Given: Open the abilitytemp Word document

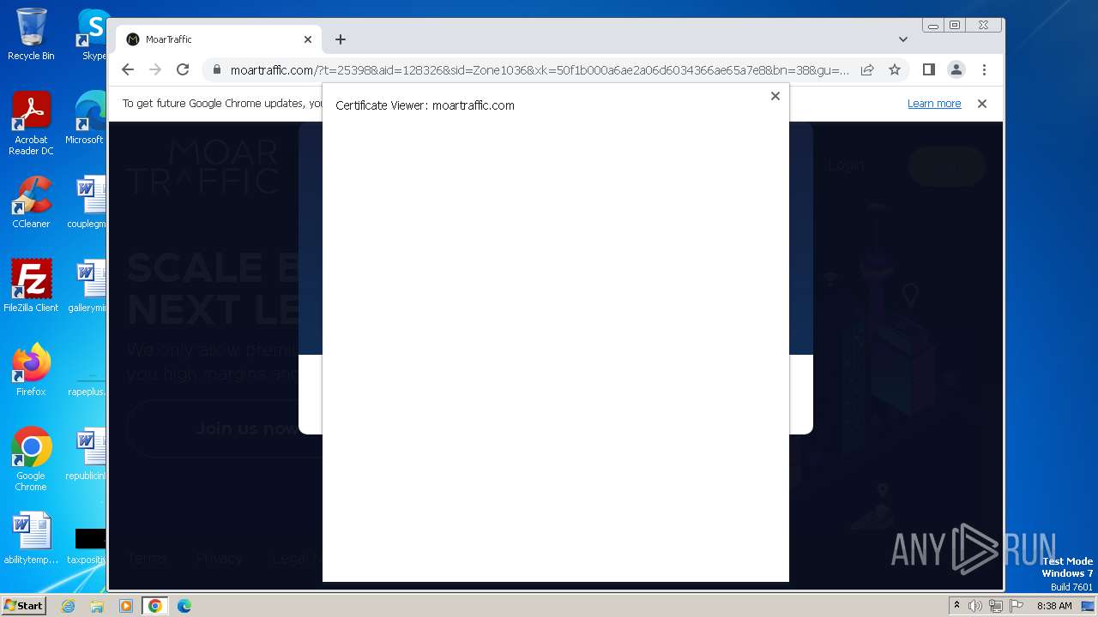Looking at the screenshot, I should [x=31, y=539].
